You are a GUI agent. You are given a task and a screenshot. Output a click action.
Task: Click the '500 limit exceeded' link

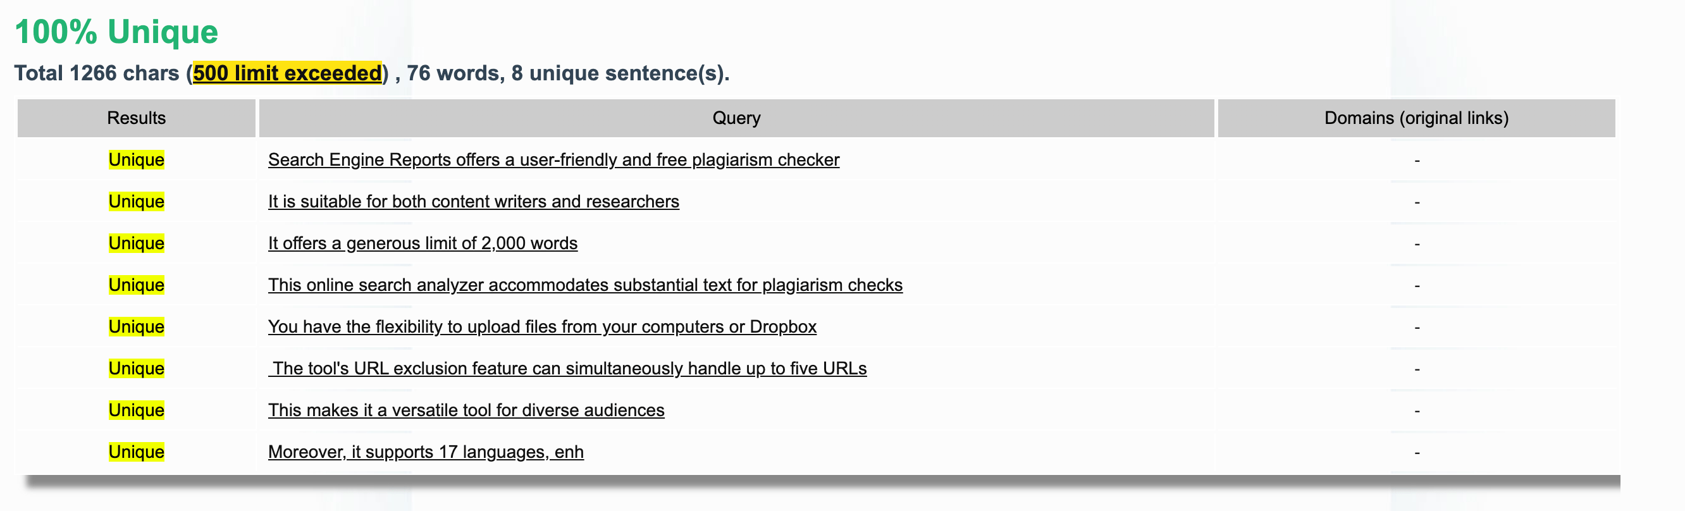pyautogui.click(x=287, y=73)
